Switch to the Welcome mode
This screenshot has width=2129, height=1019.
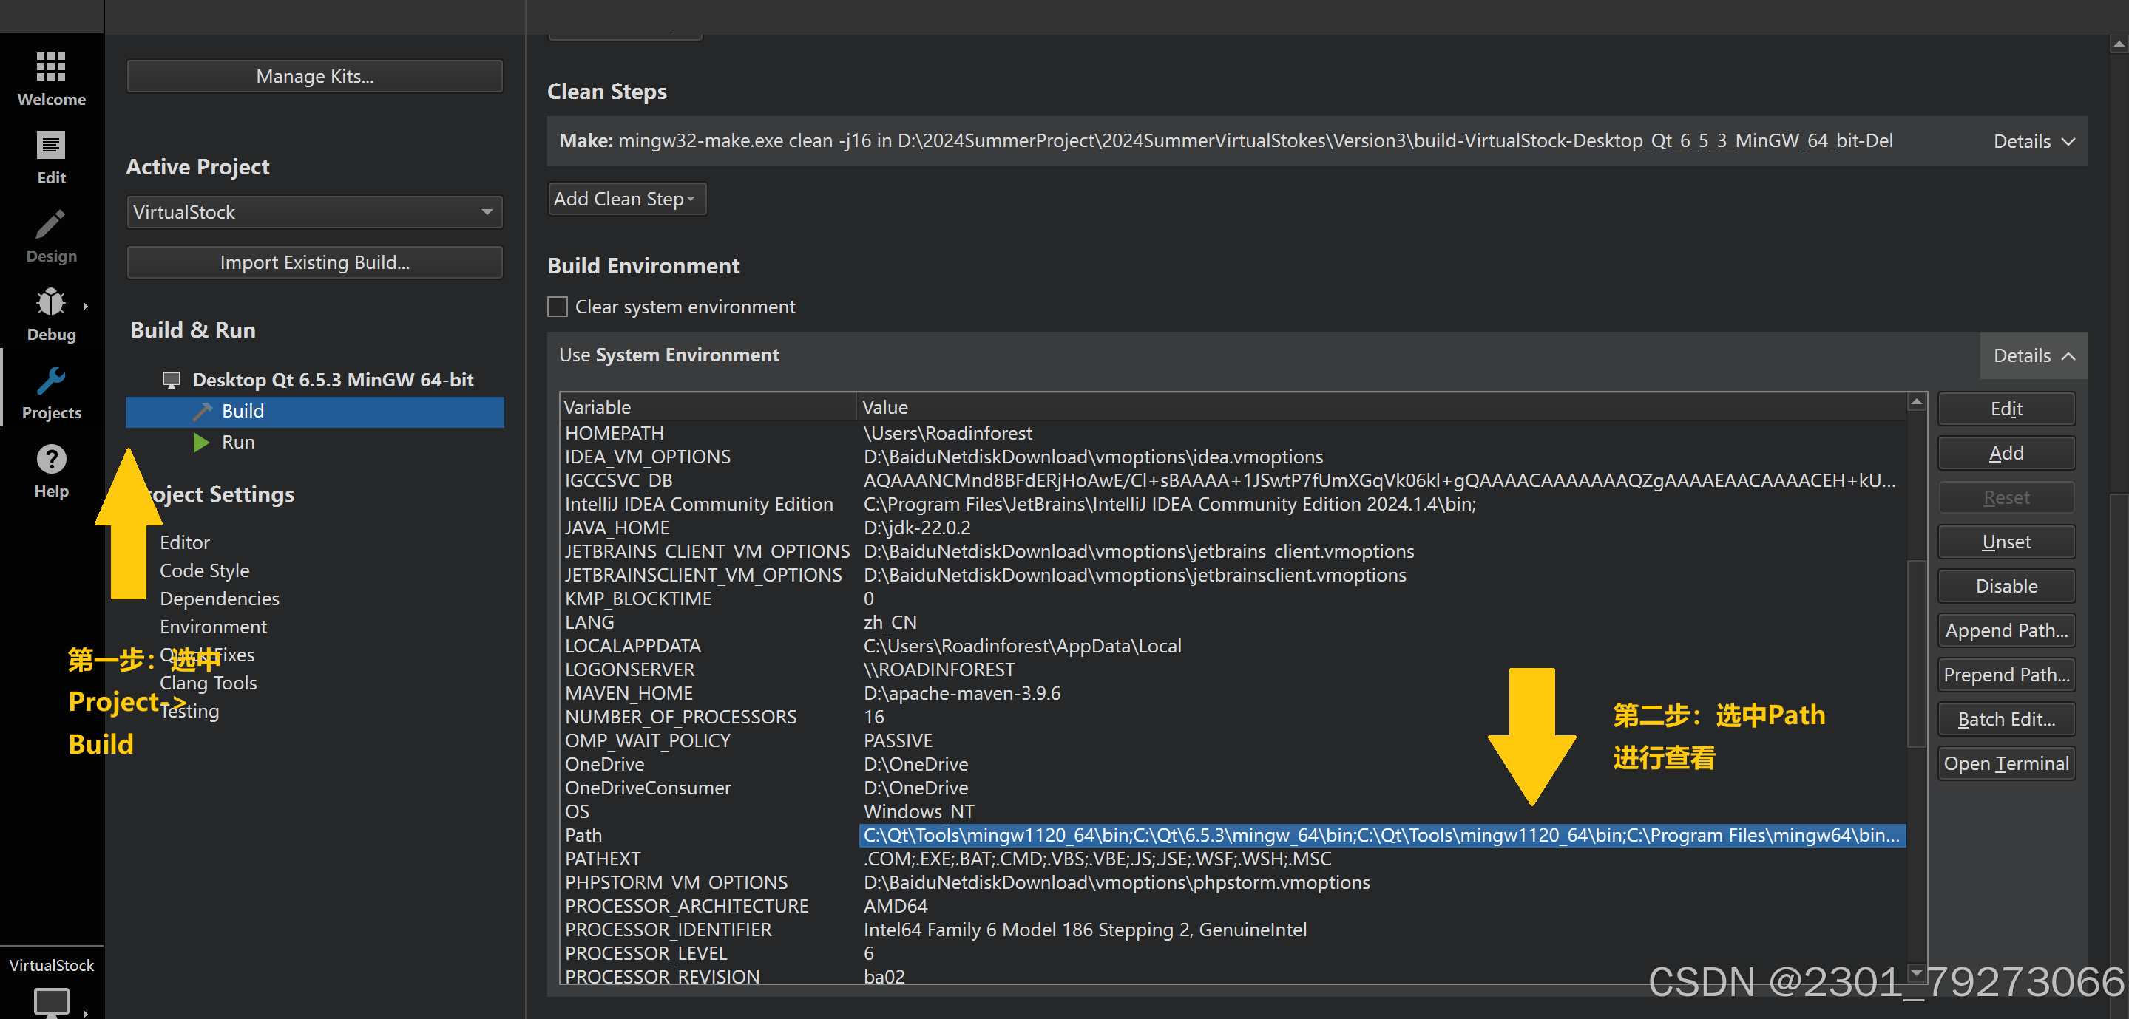click(51, 78)
